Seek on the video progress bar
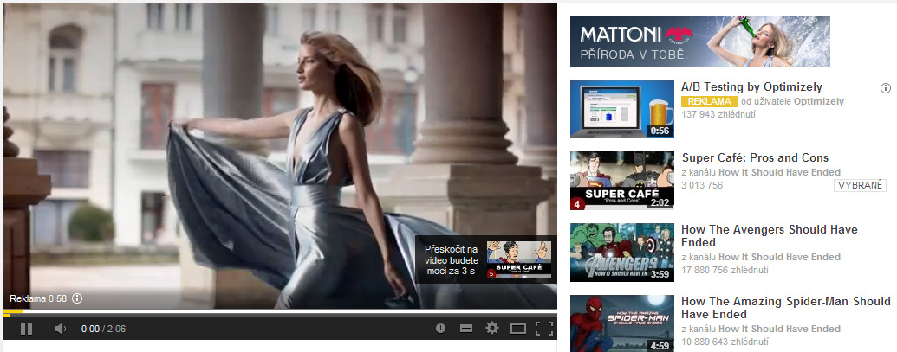The width and height of the screenshot is (897, 352). point(280,312)
